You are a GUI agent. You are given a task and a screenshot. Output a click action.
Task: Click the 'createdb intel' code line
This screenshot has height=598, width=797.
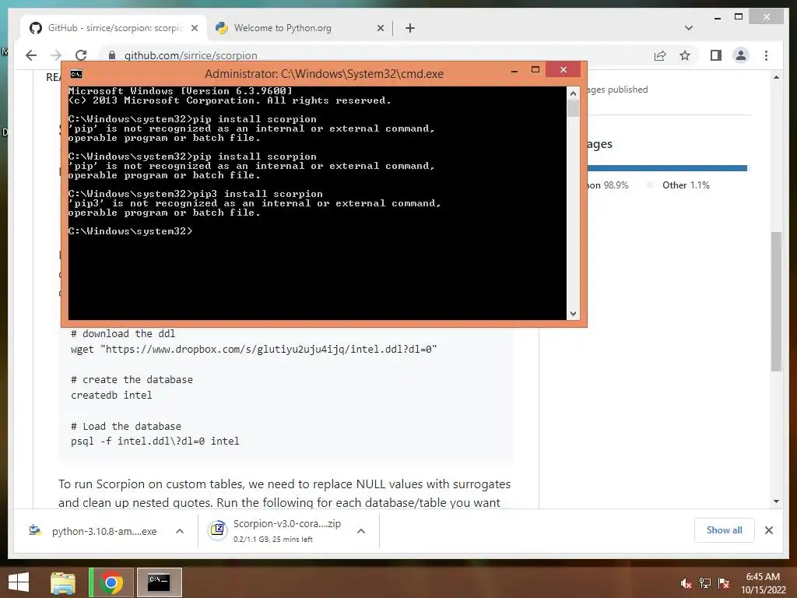tap(111, 395)
